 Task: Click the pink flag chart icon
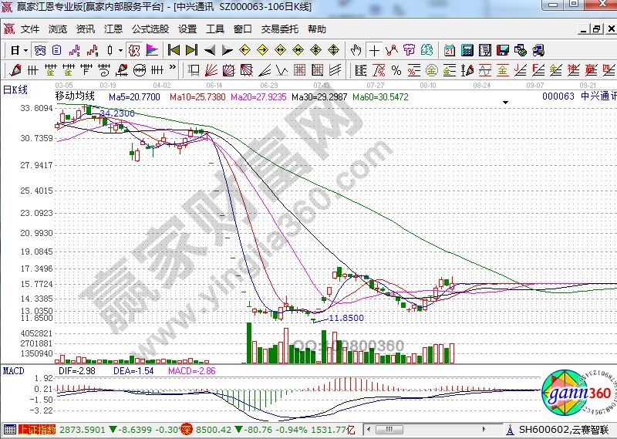[152, 50]
